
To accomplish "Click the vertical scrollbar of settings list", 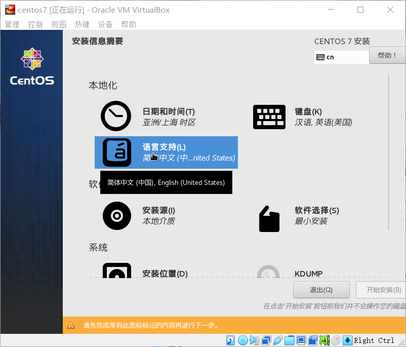I will pos(388,152).
